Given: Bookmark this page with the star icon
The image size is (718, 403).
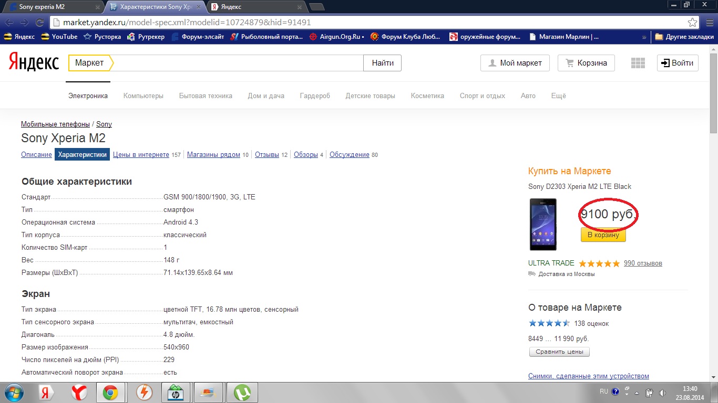Looking at the screenshot, I should click(x=693, y=23).
